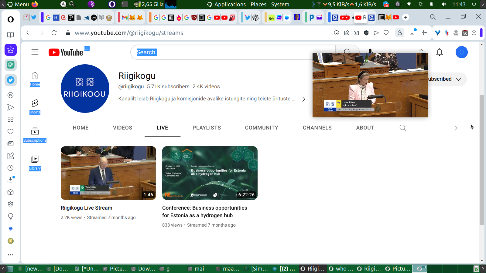Click the channel search magnifier icon
This screenshot has width=486, height=273.
tap(403, 128)
